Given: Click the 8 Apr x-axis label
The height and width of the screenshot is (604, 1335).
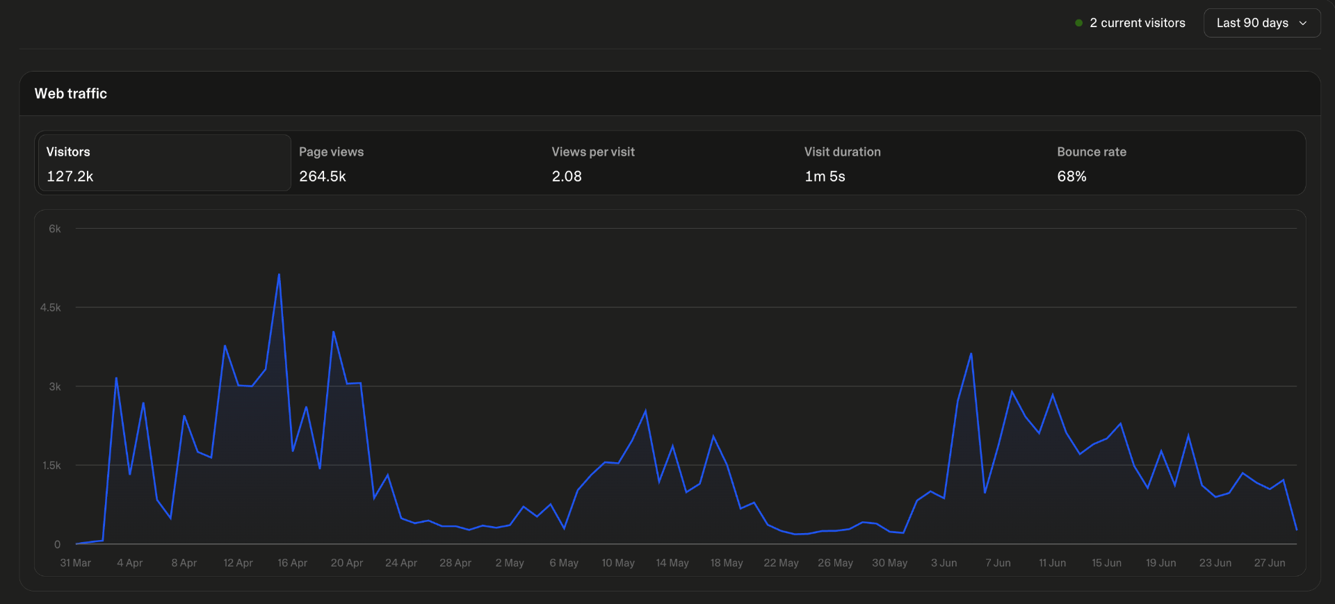Looking at the screenshot, I should coord(184,563).
